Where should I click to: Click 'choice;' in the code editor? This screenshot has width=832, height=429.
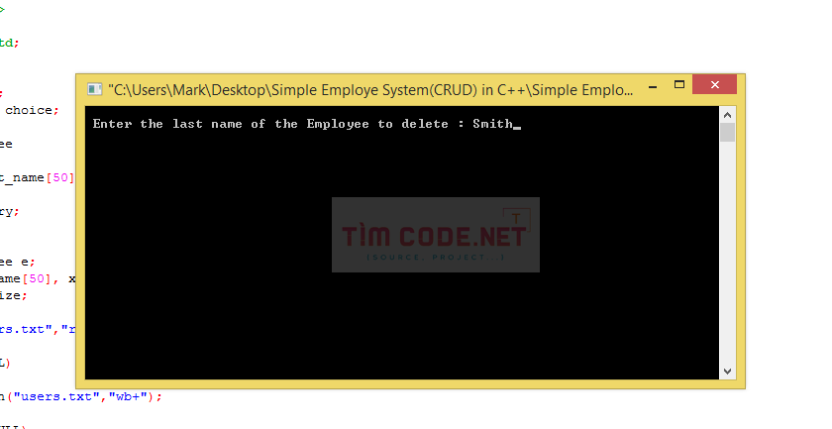(x=32, y=110)
